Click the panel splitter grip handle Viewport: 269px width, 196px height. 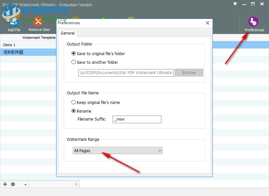(76, 184)
